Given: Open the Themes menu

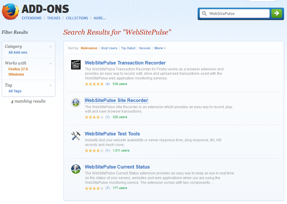Looking at the screenshot, I should coord(54,18).
